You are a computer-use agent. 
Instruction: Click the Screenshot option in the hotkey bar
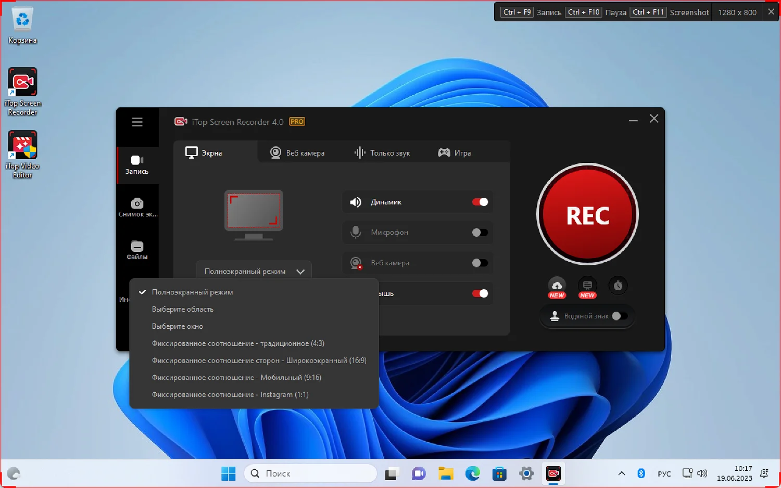pyautogui.click(x=688, y=12)
